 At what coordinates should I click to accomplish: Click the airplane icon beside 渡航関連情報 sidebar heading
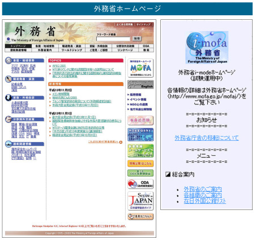click(x=8, y=144)
